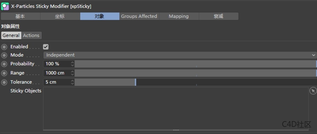The width and height of the screenshot is (317, 134).
Task: Open the Mapping tab
Action: click(179, 16)
